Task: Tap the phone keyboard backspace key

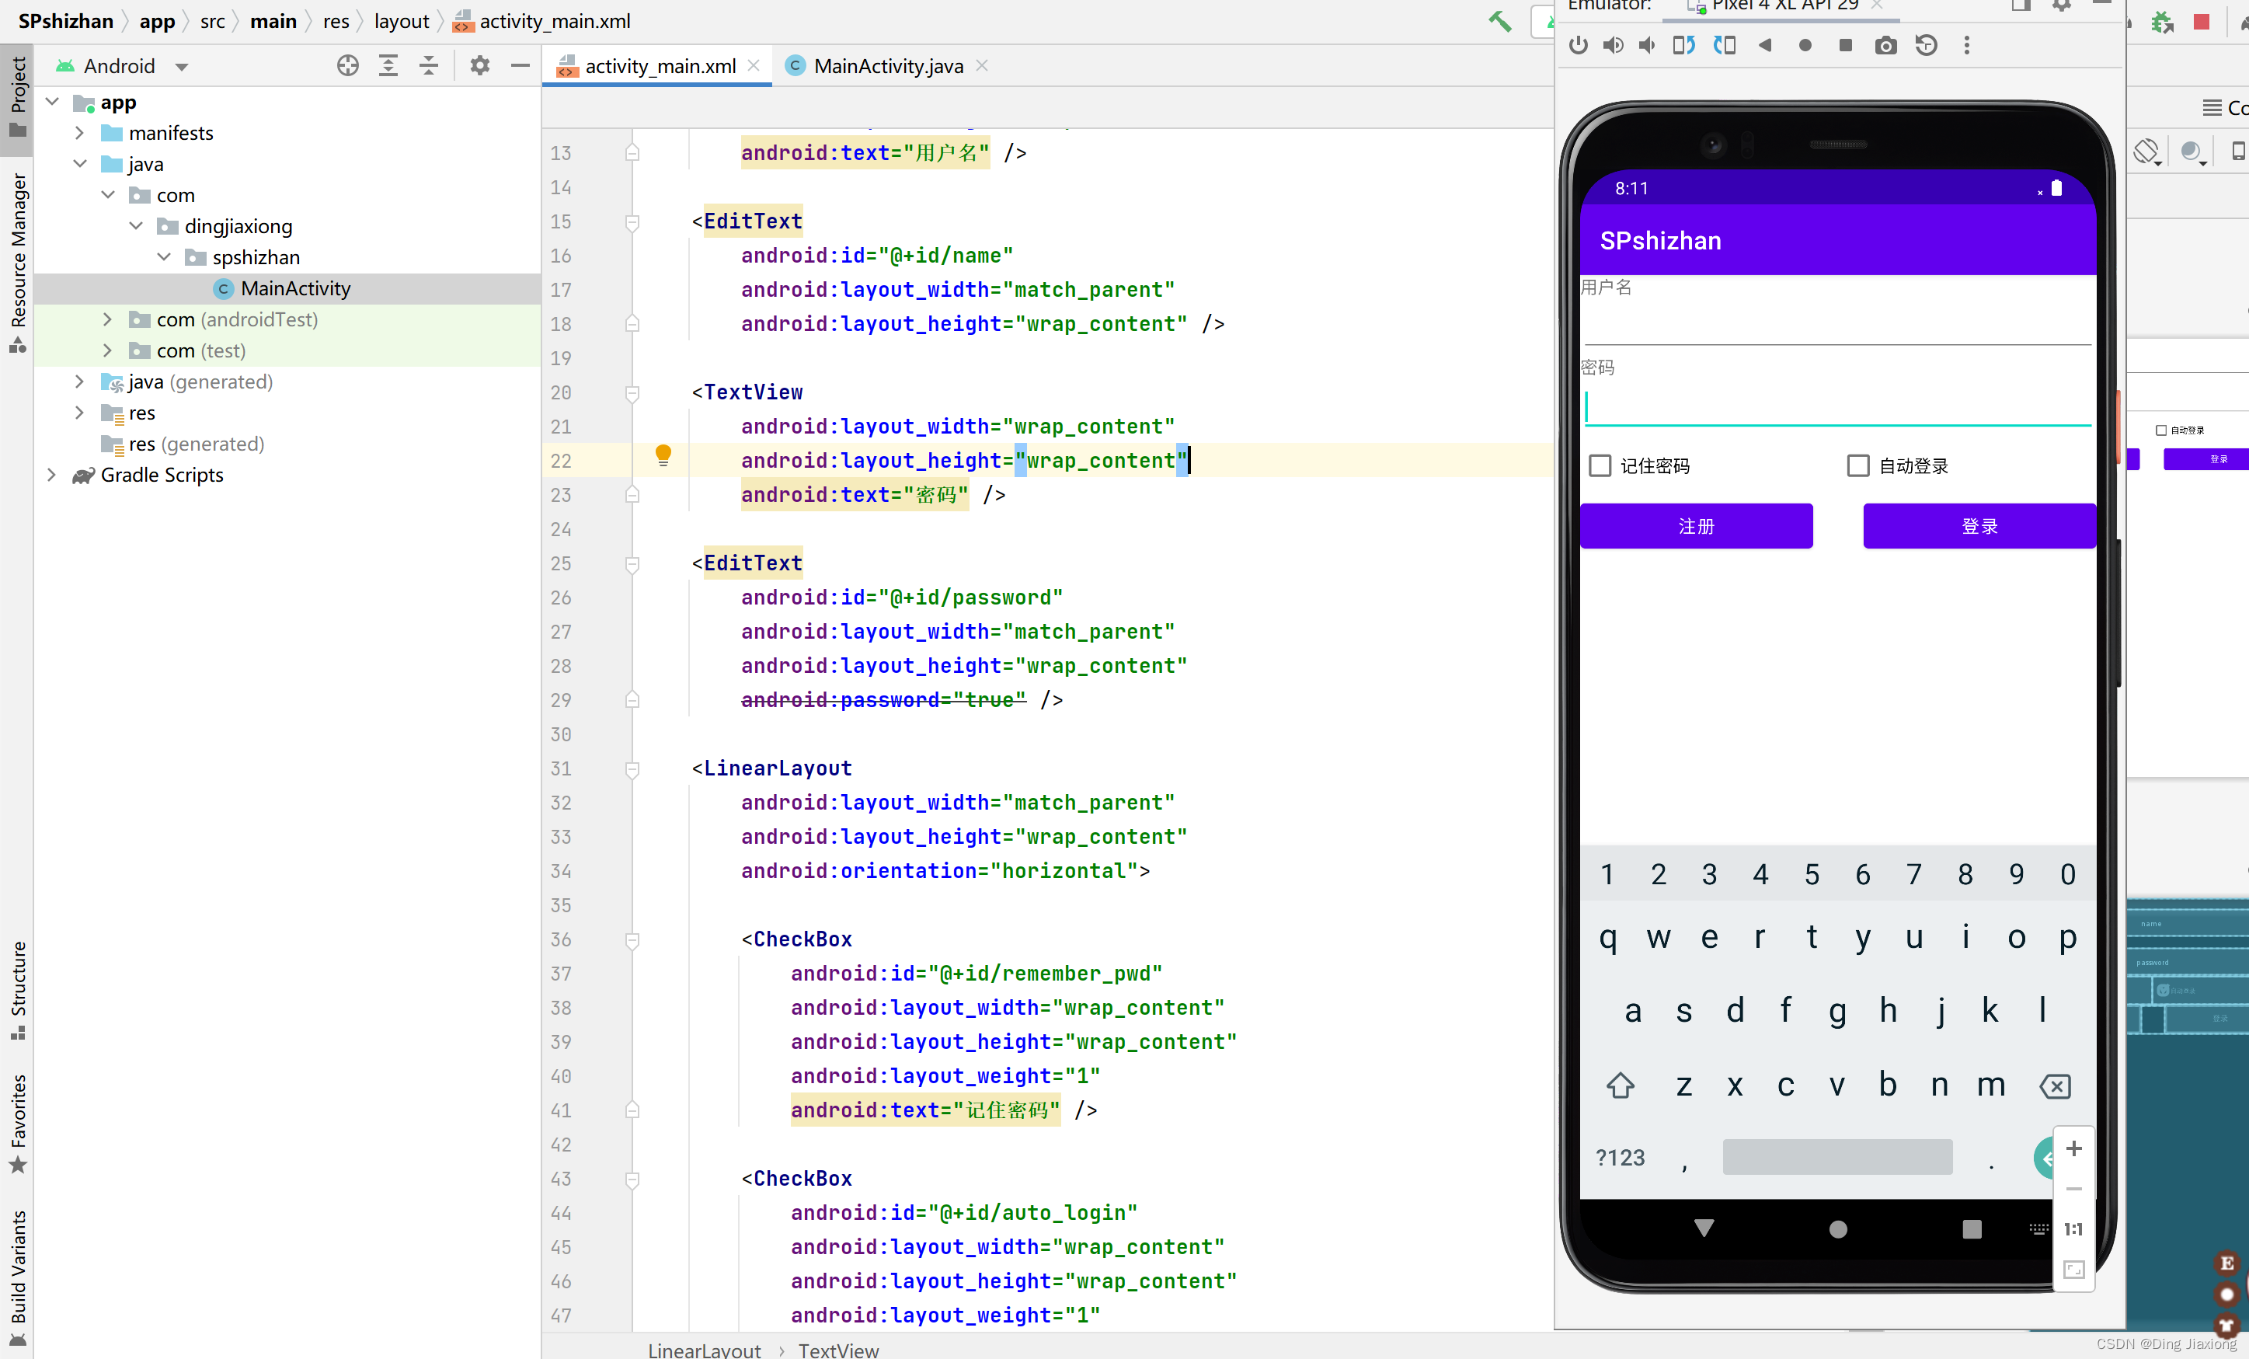Action: [x=2056, y=1086]
